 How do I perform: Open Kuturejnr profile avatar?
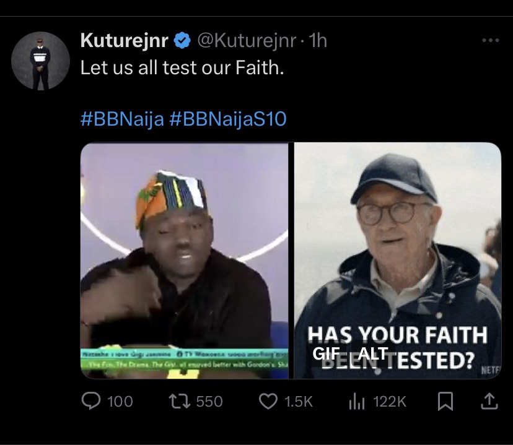tap(40, 61)
